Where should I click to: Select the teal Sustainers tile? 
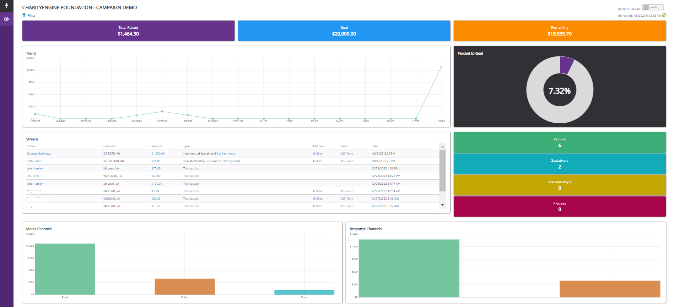[x=560, y=164]
